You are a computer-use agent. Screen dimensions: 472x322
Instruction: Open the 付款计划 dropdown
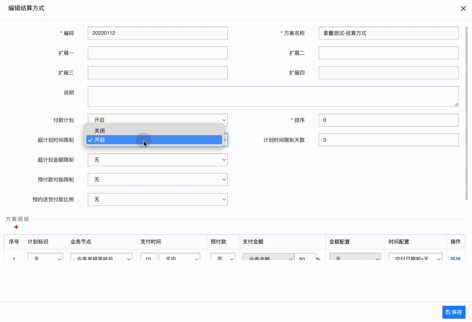157,120
